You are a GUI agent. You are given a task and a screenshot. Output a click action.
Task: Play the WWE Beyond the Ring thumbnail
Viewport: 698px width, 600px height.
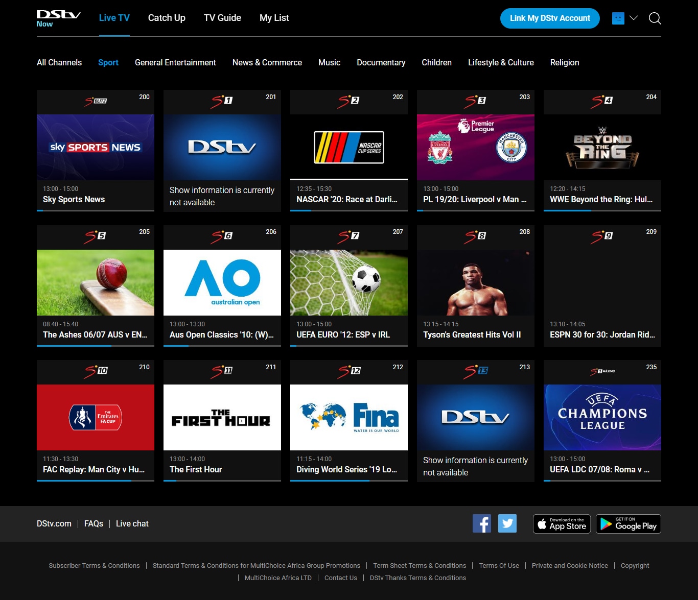(x=602, y=147)
